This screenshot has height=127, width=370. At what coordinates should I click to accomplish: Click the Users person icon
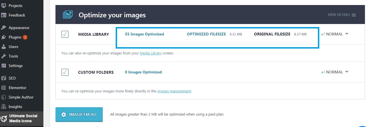(4, 47)
